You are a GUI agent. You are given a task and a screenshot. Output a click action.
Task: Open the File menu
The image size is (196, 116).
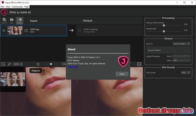point(3,7)
